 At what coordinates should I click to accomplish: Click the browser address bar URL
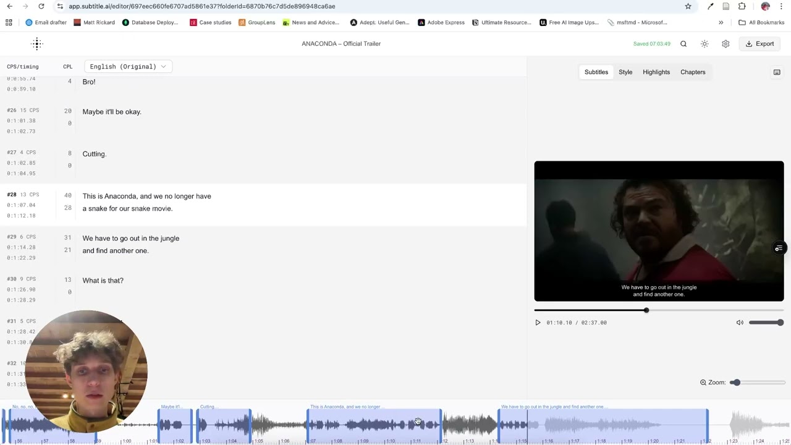tap(202, 6)
